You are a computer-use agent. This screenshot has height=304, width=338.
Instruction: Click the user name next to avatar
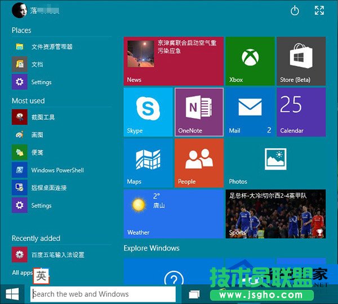(x=45, y=10)
